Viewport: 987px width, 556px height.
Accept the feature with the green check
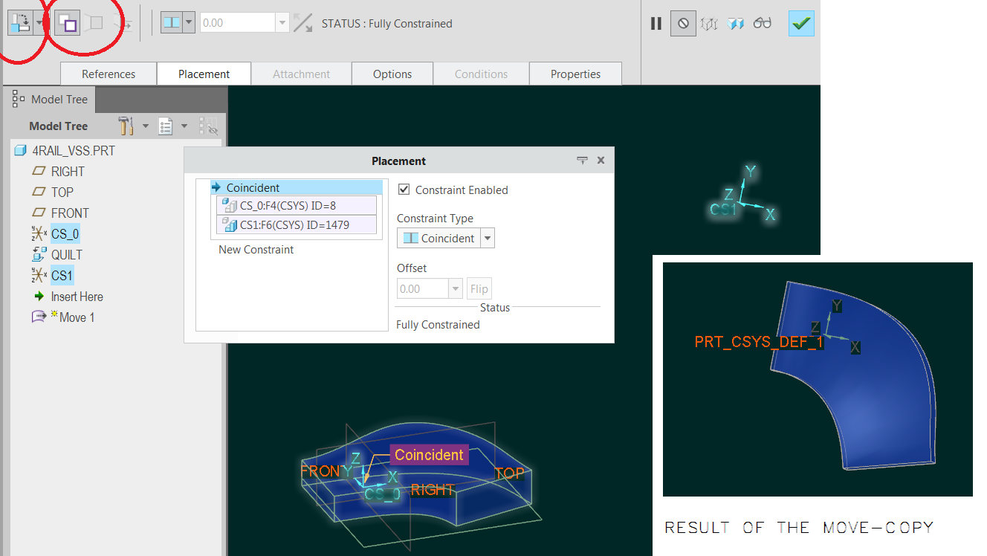800,23
